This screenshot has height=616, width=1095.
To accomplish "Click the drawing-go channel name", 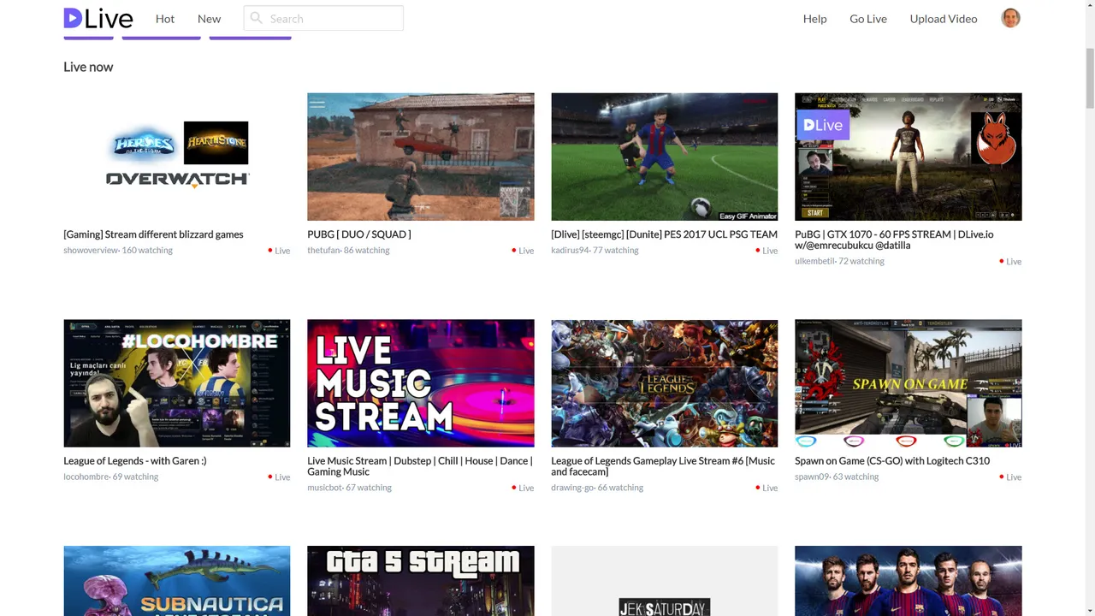I will click(x=572, y=489).
